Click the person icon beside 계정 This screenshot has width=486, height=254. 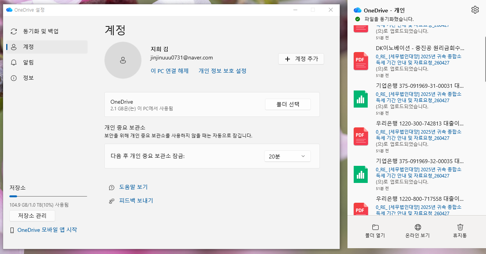[14, 47]
